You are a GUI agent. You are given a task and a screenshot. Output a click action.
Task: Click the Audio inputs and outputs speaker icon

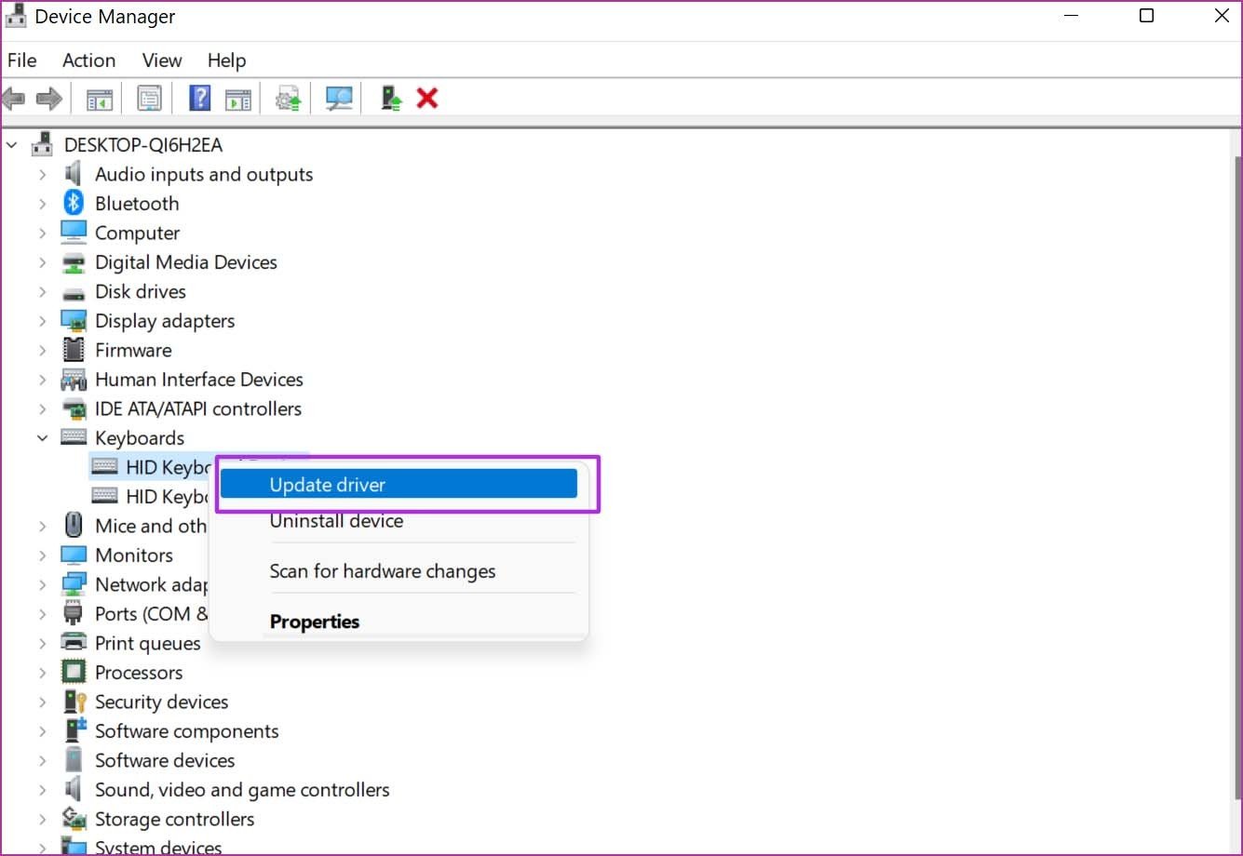[74, 174]
